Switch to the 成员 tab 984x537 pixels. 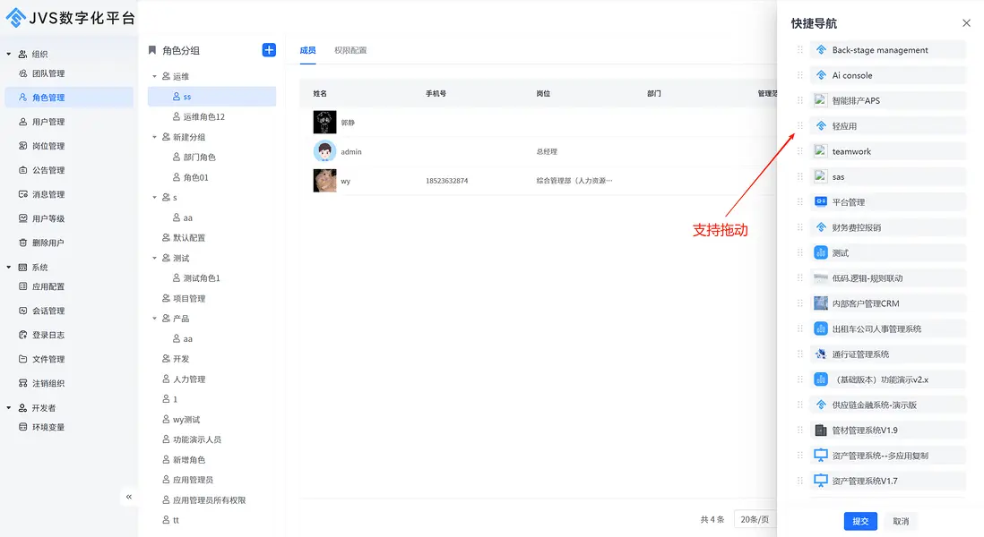[307, 50]
